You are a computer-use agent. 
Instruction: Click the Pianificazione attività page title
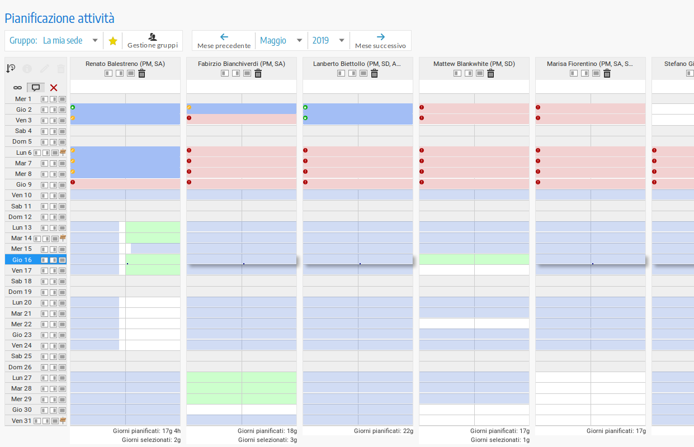point(60,18)
